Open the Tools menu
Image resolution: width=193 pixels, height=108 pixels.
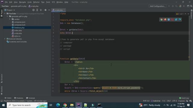click(x=48, y=2)
